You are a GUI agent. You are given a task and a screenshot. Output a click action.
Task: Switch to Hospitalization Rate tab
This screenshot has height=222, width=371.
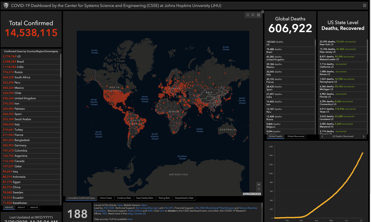(184, 198)
